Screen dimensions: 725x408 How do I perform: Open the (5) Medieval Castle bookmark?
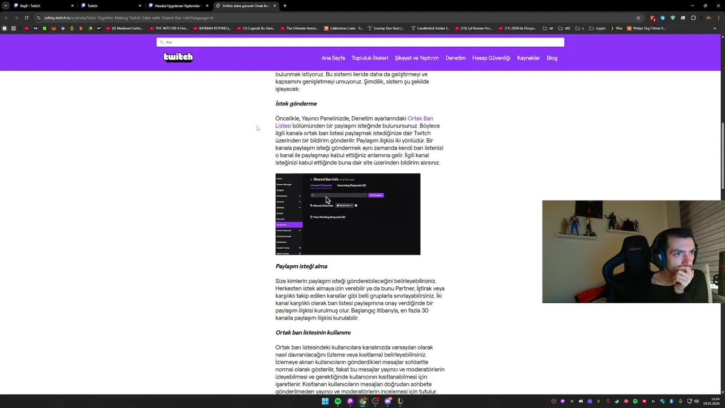pyautogui.click(x=123, y=28)
